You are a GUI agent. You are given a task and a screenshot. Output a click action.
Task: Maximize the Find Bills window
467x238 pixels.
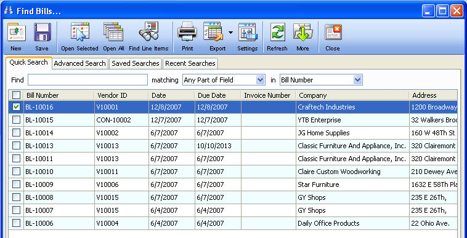click(x=442, y=11)
